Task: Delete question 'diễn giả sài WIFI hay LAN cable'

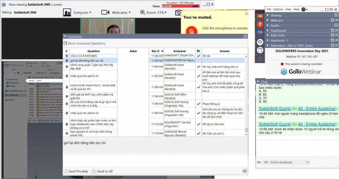Action: (66, 96)
